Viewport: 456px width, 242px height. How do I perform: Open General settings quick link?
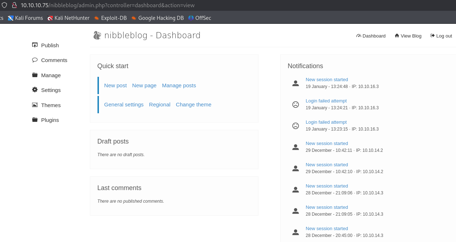(123, 105)
